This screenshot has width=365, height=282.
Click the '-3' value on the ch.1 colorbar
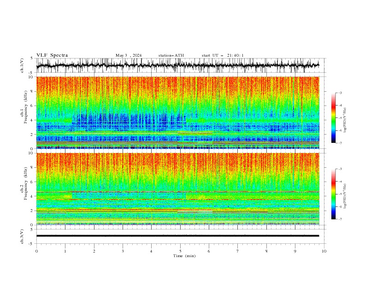(x=340, y=93)
